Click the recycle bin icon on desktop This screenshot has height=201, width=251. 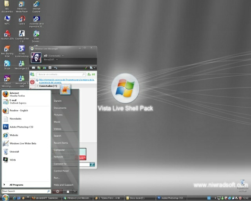pos(243,185)
